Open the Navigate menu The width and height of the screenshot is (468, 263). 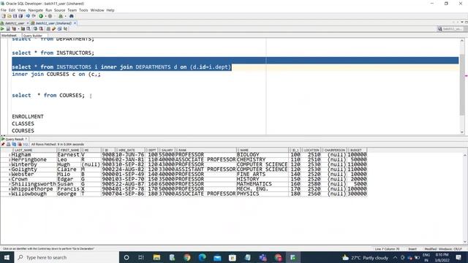pyautogui.click(x=36, y=10)
